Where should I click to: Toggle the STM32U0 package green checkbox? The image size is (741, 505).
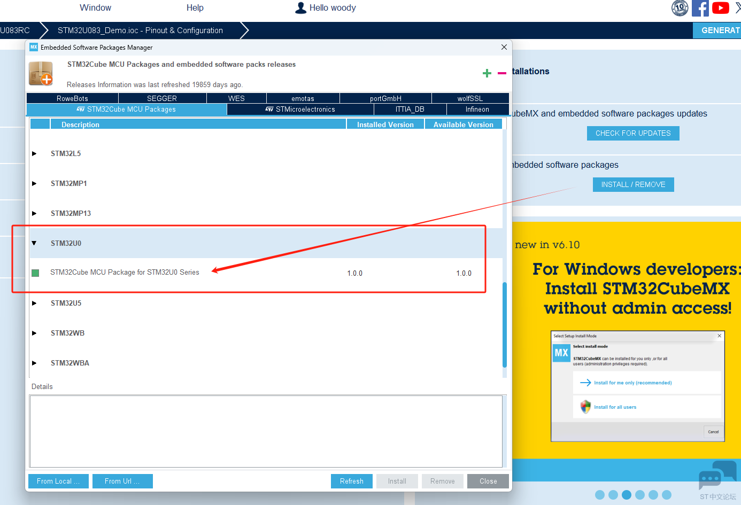(35, 273)
